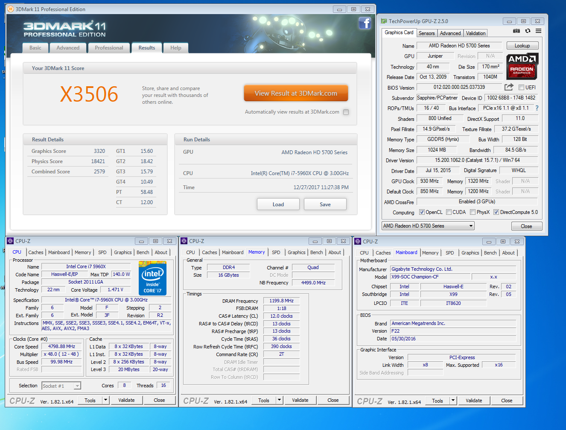Click Validate in CPU-Z CPU window
Screen dimensions: 566x430
click(126, 400)
